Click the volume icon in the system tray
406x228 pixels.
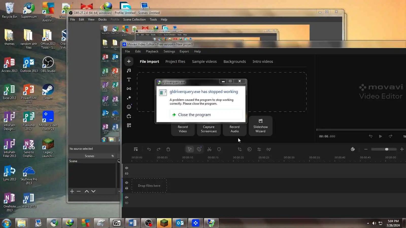(374, 223)
